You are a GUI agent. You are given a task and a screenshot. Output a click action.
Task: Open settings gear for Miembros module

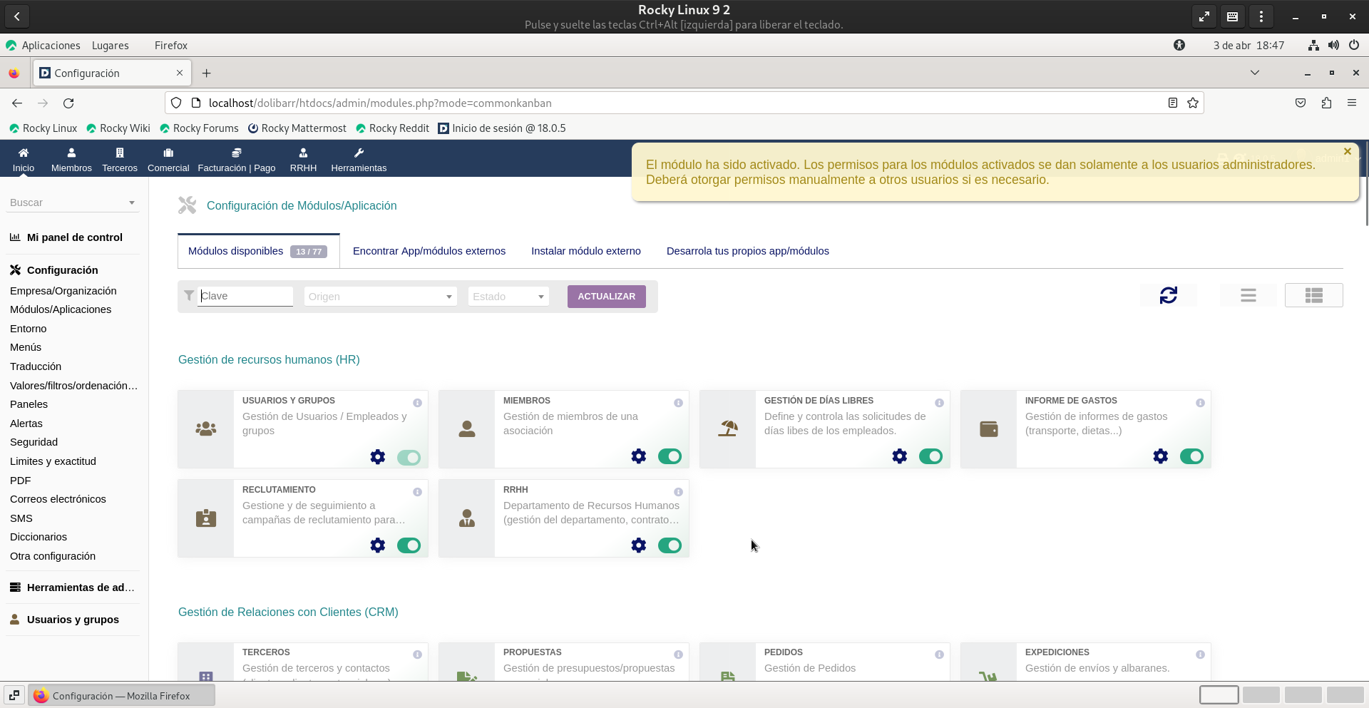638,456
